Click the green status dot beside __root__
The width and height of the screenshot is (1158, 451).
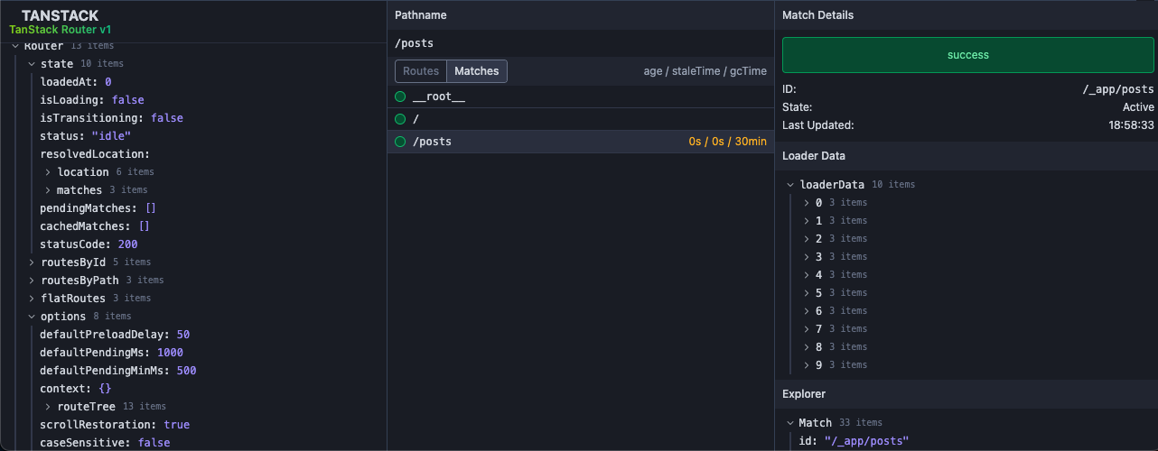point(400,97)
